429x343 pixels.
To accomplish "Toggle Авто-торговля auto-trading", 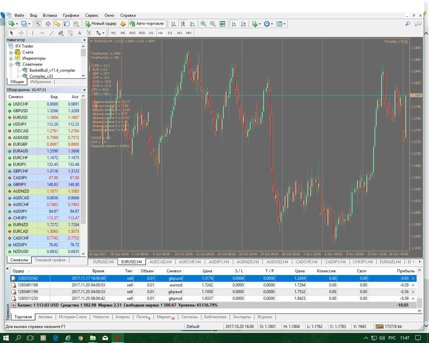I will point(147,24).
